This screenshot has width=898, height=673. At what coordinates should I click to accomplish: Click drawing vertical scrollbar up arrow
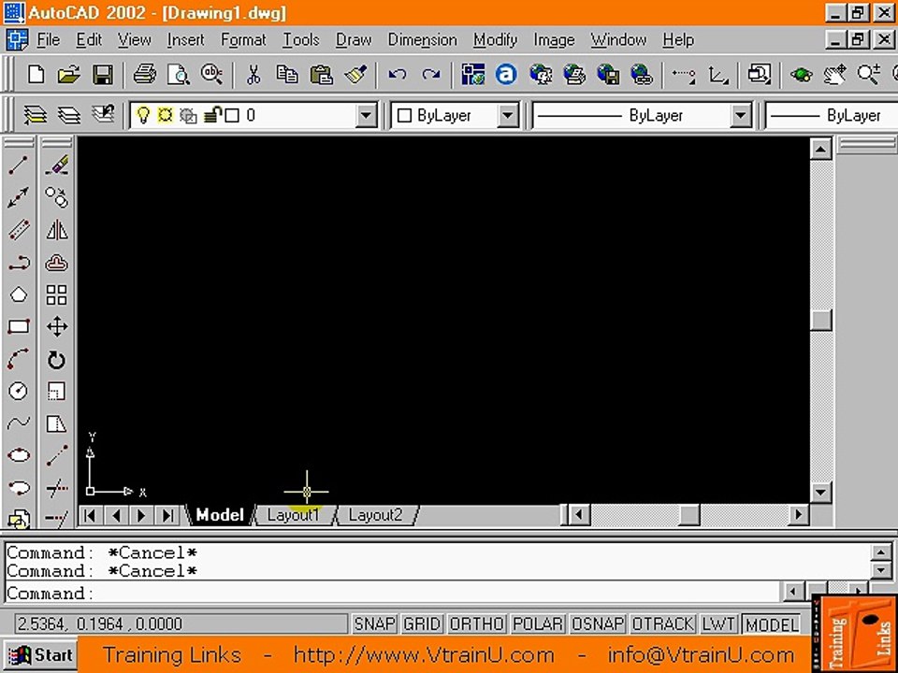820,150
